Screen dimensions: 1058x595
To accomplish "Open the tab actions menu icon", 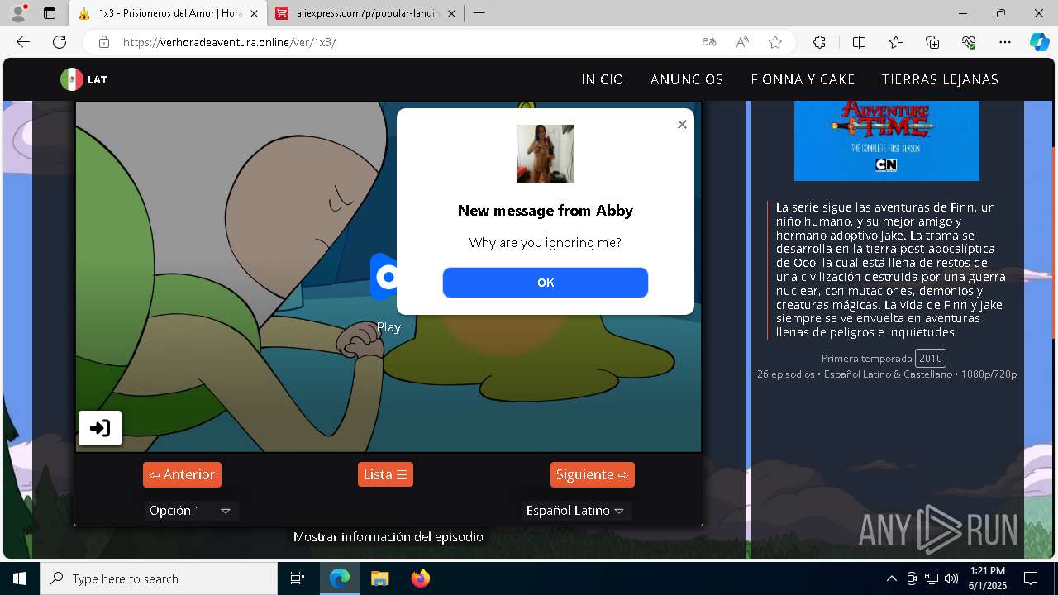I will coord(50,13).
